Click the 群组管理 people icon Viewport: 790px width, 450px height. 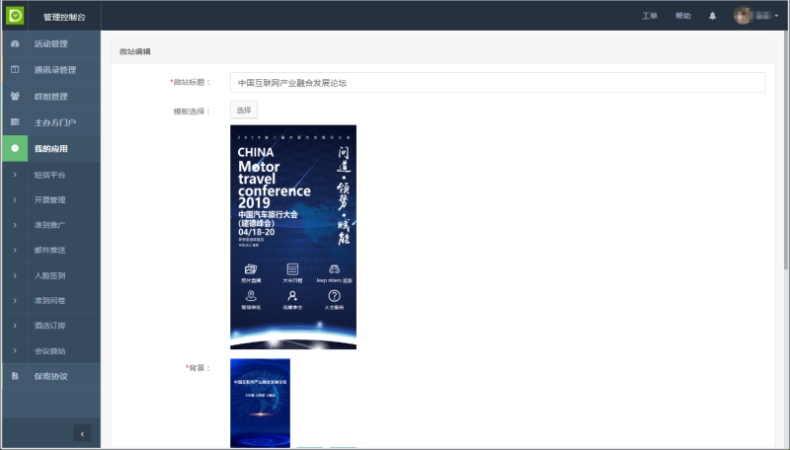[15, 97]
